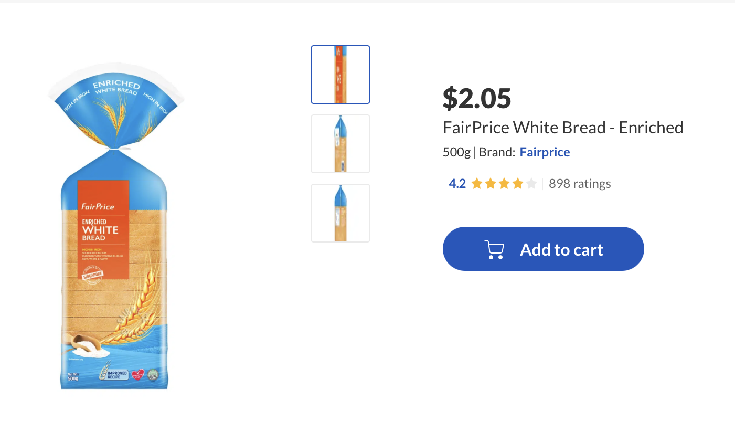Click the third gold rating star
The width and height of the screenshot is (735, 421).
click(504, 184)
